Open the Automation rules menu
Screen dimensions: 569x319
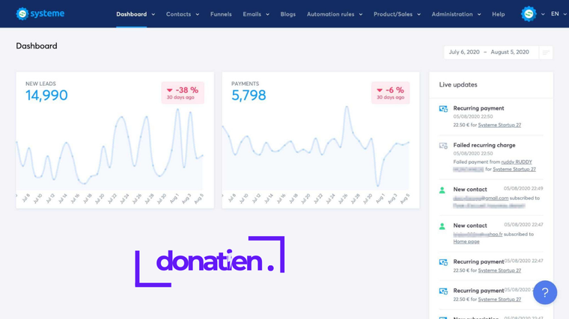point(331,14)
